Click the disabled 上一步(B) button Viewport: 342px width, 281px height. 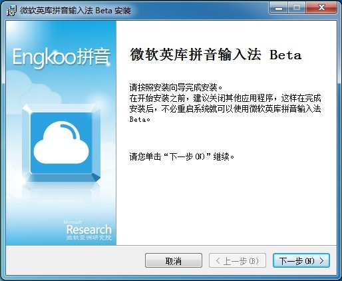tap(238, 260)
